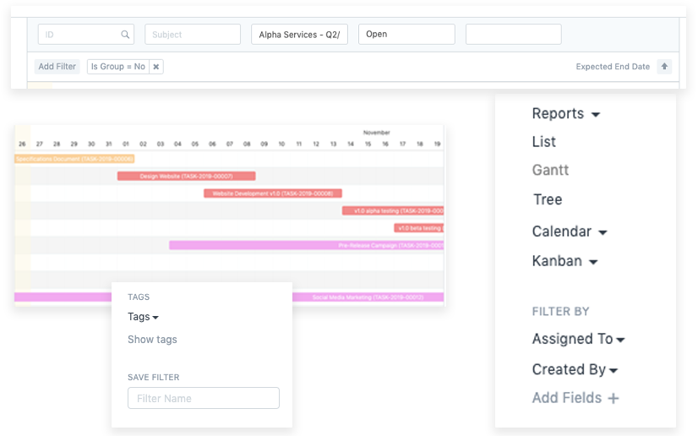
Task: Click the Subject filter field
Action: tap(193, 35)
